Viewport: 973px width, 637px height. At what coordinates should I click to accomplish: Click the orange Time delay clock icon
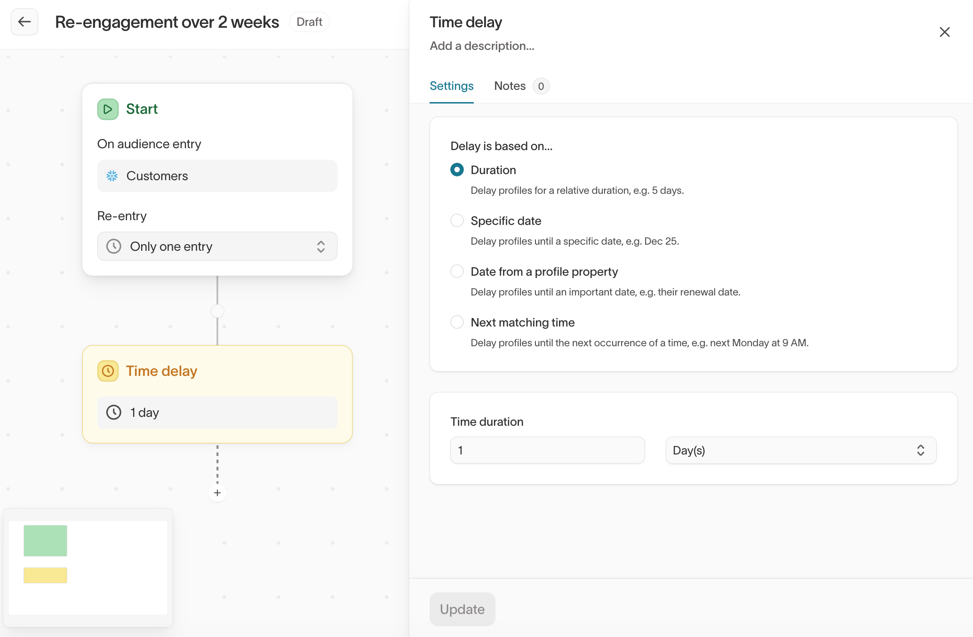[108, 371]
